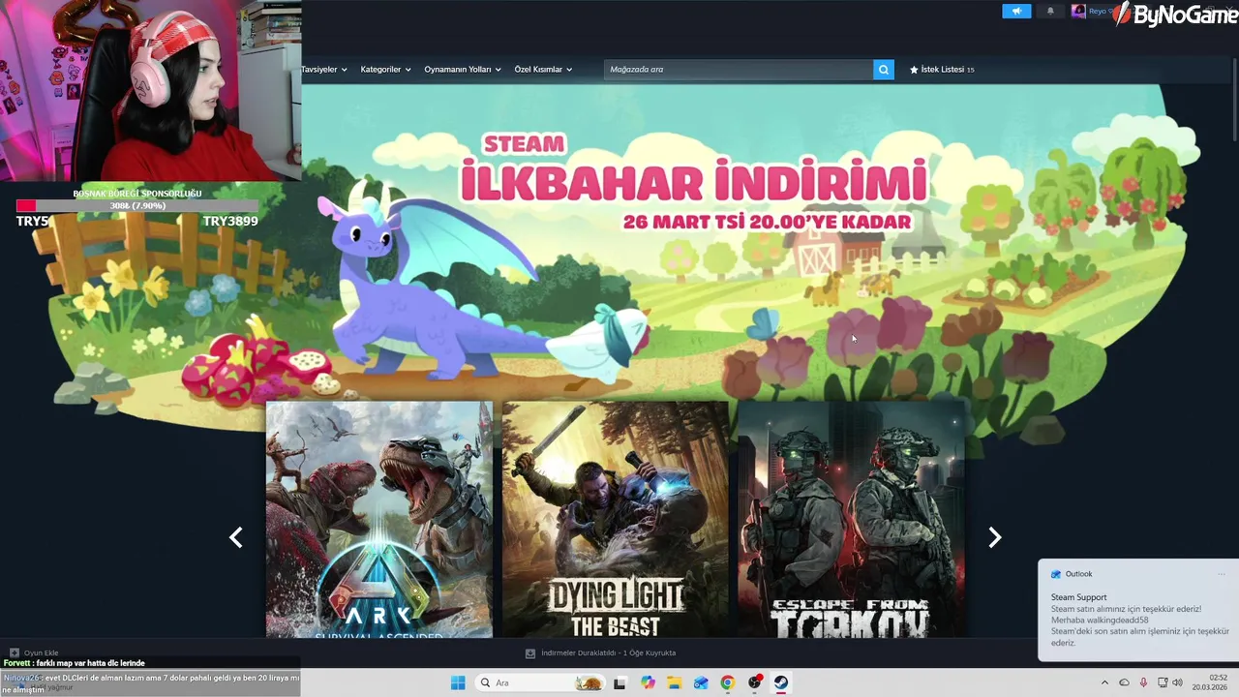Click the microphone tray icon

click(x=1143, y=682)
